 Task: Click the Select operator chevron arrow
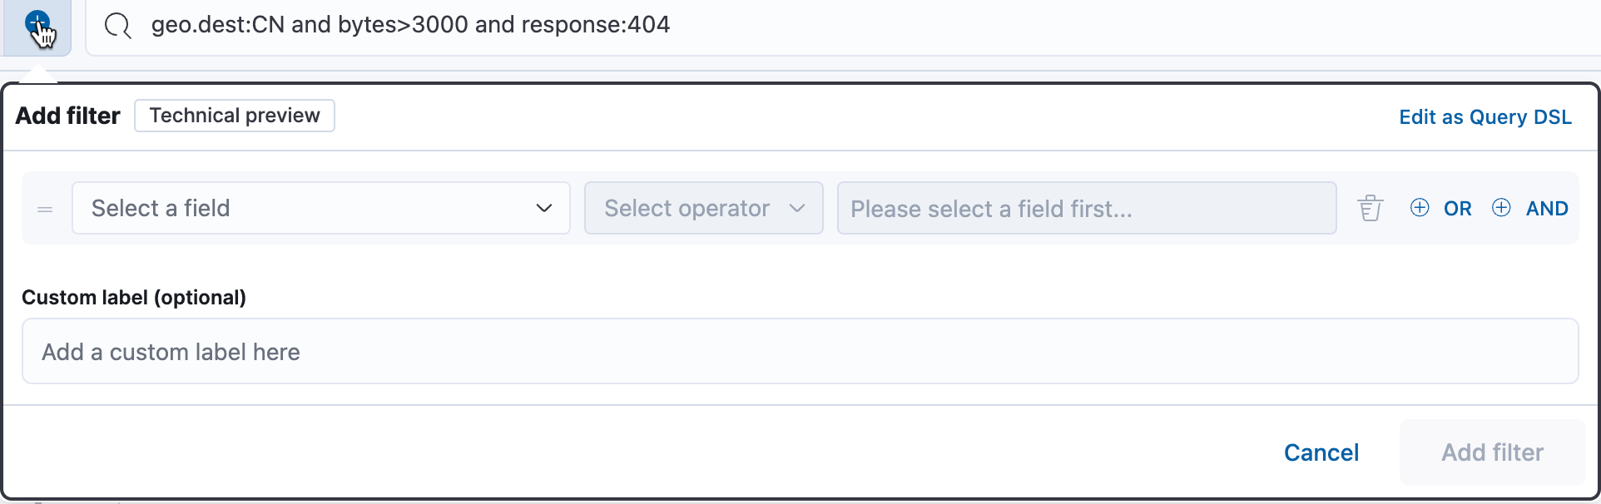point(797,208)
